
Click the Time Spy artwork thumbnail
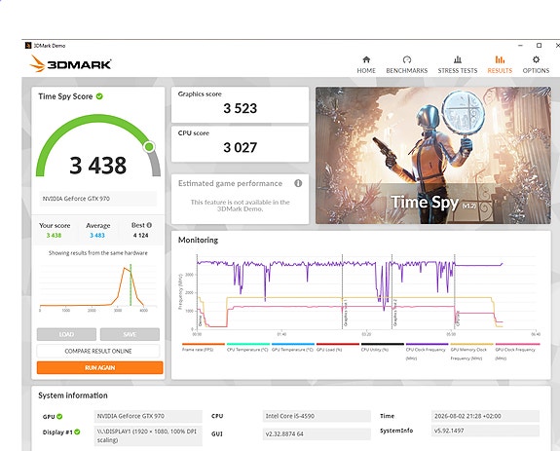click(x=432, y=155)
